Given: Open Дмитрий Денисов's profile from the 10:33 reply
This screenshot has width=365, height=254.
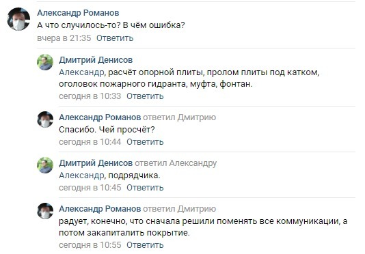Looking at the screenshot, I should coord(96,60).
